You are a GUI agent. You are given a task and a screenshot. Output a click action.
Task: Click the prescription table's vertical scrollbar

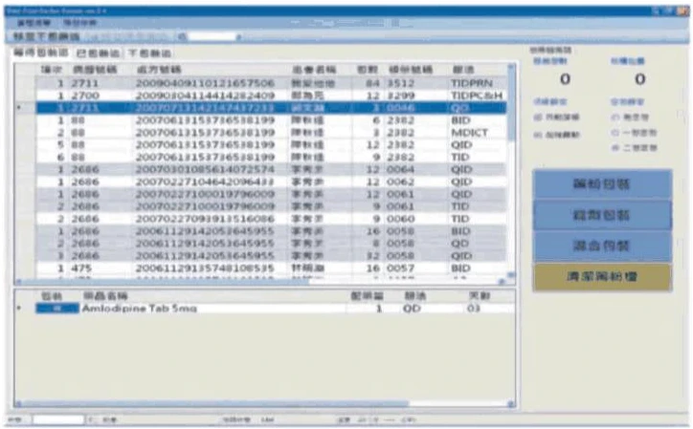click(x=511, y=106)
